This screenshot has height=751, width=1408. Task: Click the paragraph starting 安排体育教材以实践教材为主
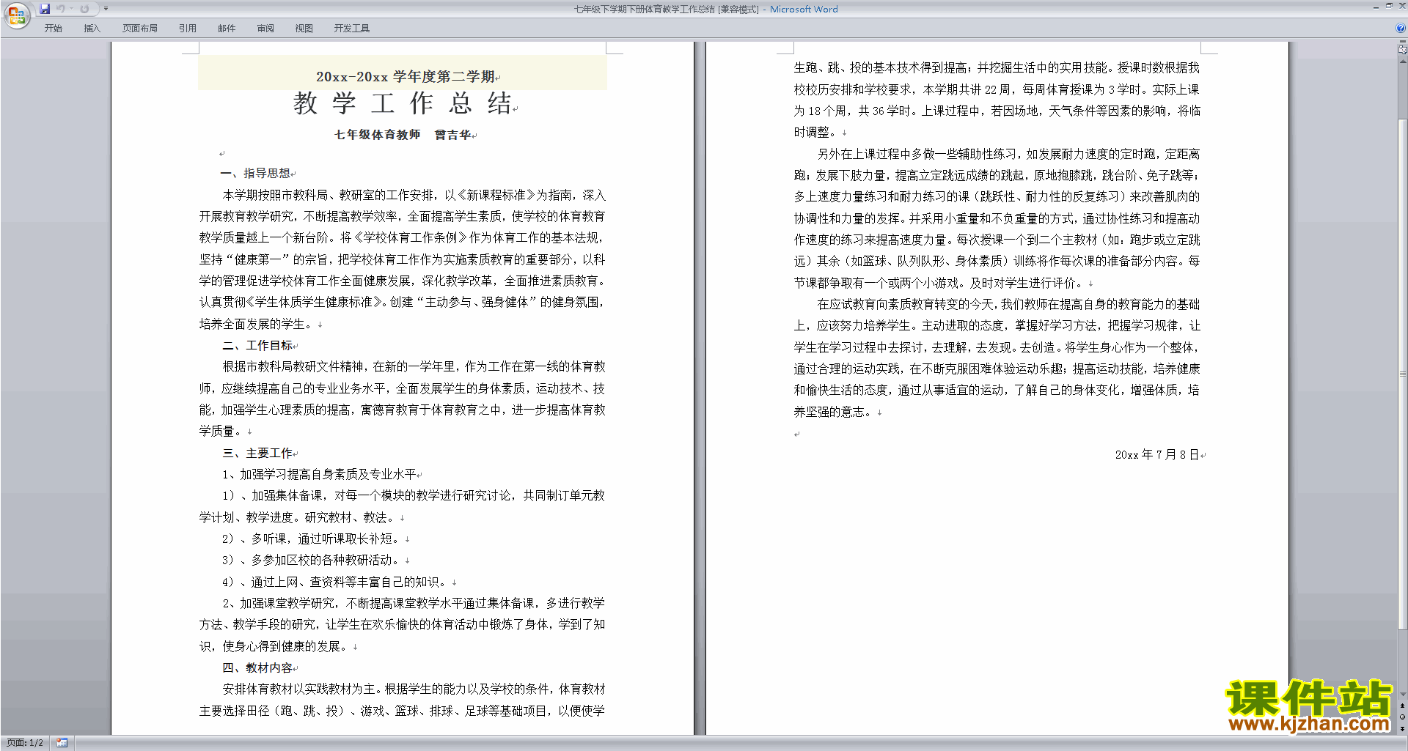pyautogui.click(x=403, y=700)
